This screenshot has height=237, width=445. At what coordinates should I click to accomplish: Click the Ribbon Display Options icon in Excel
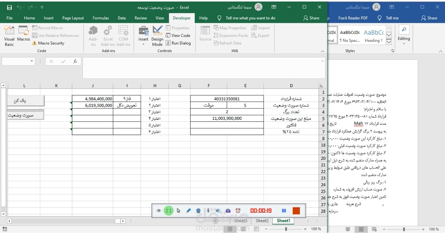[x=274, y=7]
